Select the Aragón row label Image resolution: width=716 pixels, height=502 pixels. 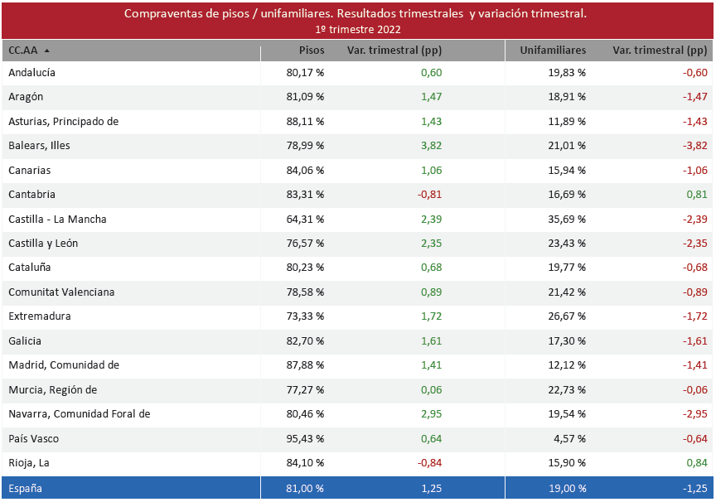pos(26,97)
